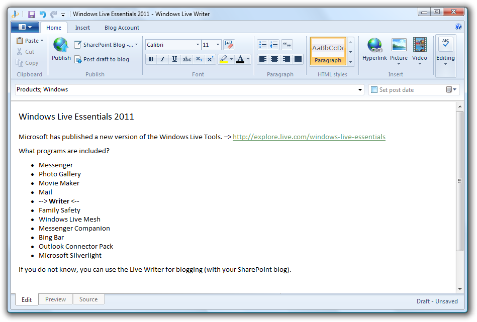Open the categories dropdown showing Products; Windows
The width and height of the screenshot is (477, 322).
(x=360, y=90)
